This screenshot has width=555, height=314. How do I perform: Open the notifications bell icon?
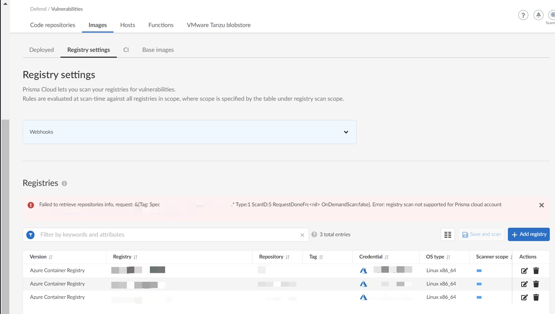pyautogui.click(x=538, y=15)
